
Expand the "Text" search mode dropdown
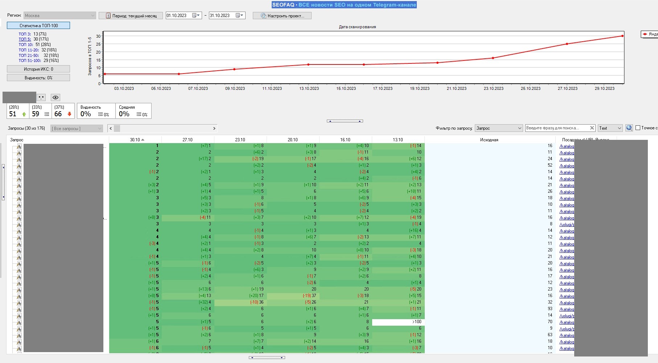(610, 128)
